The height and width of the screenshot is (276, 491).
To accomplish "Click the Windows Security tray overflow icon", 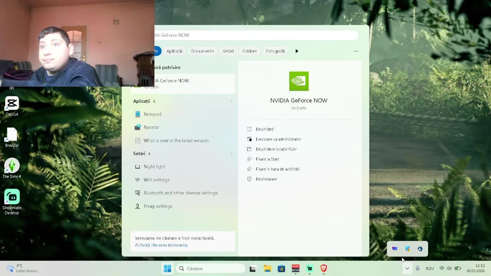I will tap(407, 249).
